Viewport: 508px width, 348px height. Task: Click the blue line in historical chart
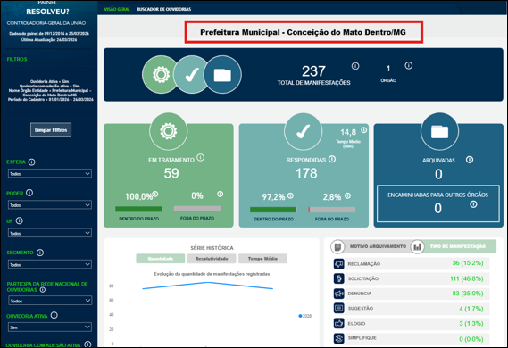pyautogui.click(x=207, y=283)
